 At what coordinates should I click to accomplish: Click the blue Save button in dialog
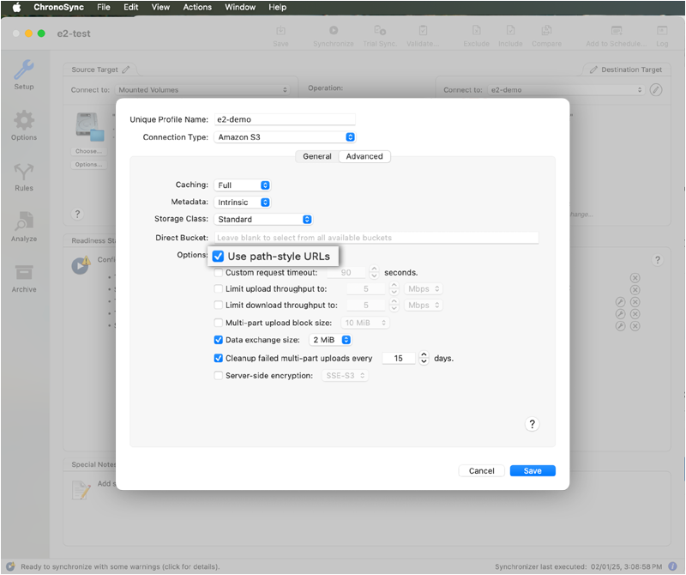point(533,471)
